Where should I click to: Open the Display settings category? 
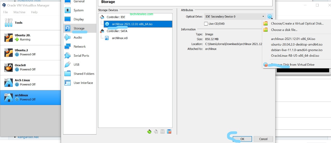[x=80, y=19]
